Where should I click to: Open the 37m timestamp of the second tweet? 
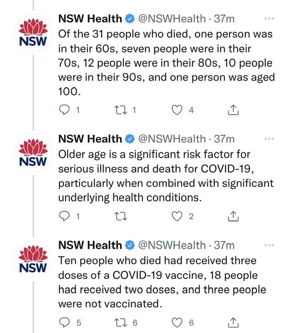(x=224, y=139)
